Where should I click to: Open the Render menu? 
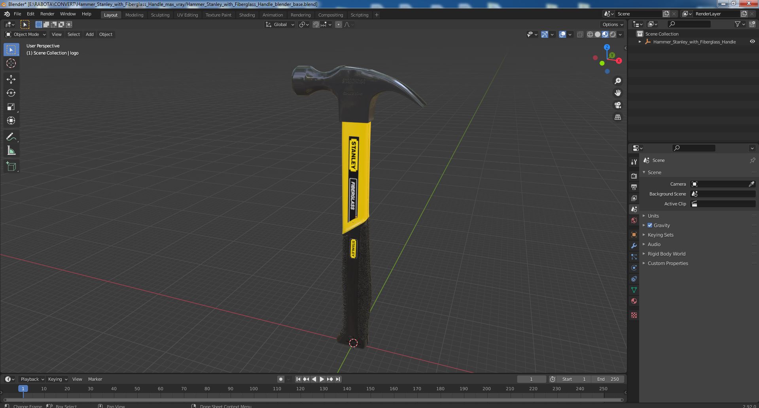point(47,14)
